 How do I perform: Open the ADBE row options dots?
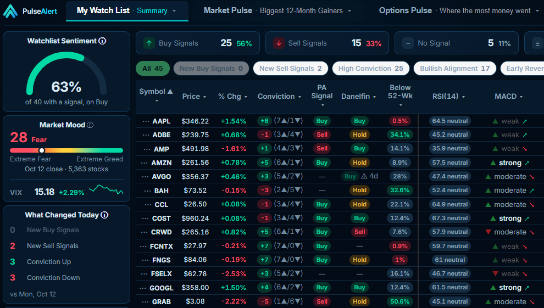tap(146, 135)
